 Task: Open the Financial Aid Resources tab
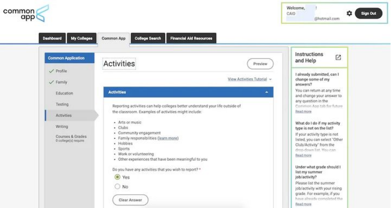tap(191, 39)
